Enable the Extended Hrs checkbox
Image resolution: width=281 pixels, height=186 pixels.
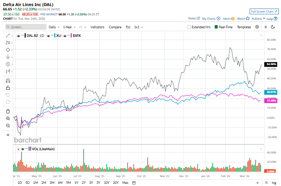(189, 27)
